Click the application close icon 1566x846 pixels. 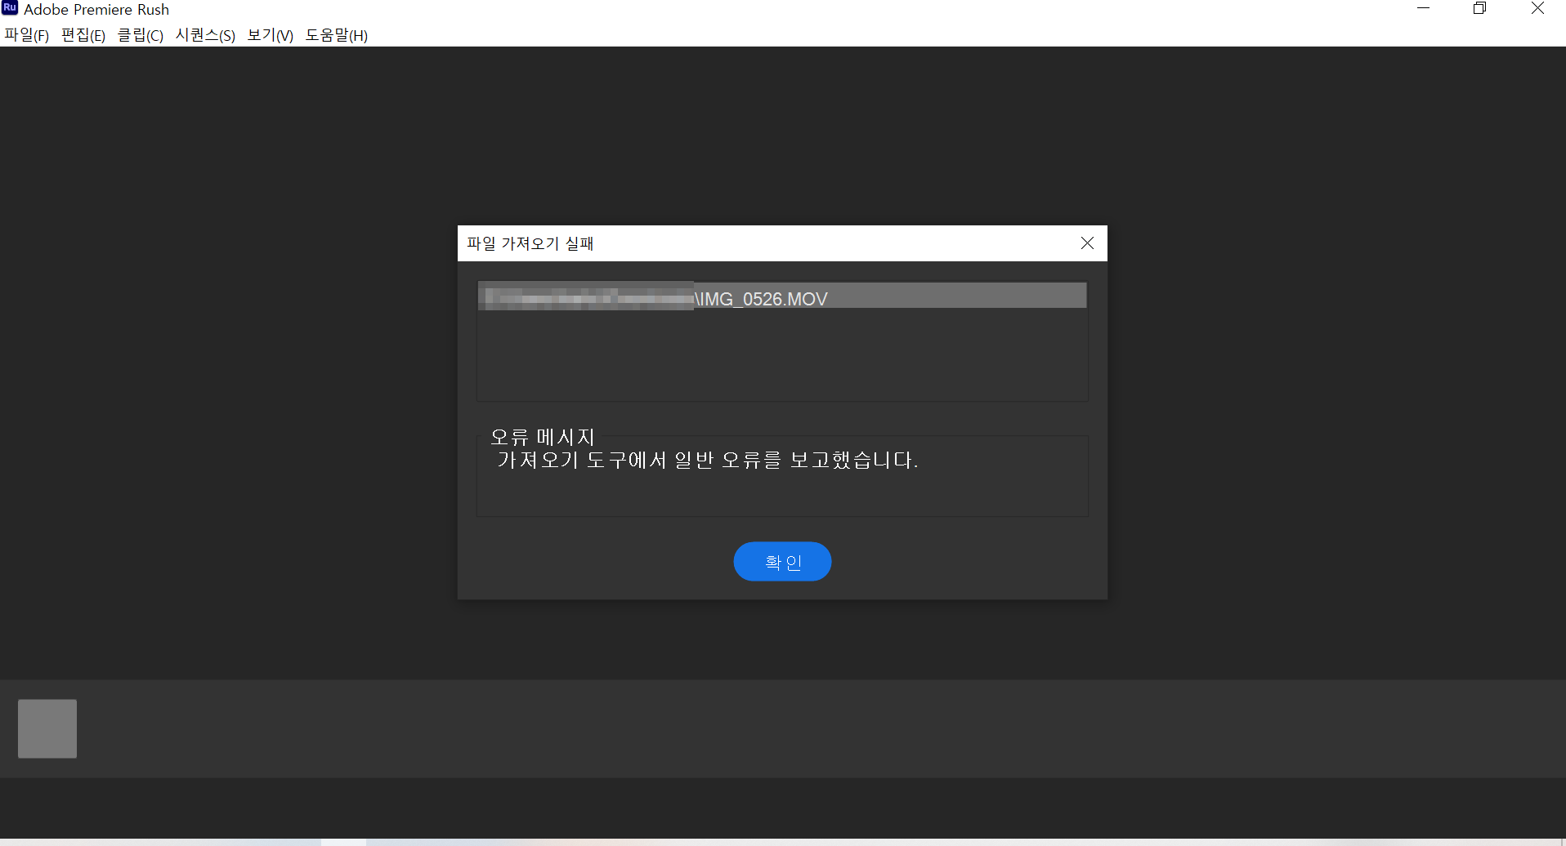(1538, 9)
